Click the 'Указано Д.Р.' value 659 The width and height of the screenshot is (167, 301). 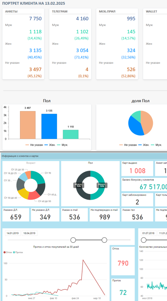[x=16, y=217]
